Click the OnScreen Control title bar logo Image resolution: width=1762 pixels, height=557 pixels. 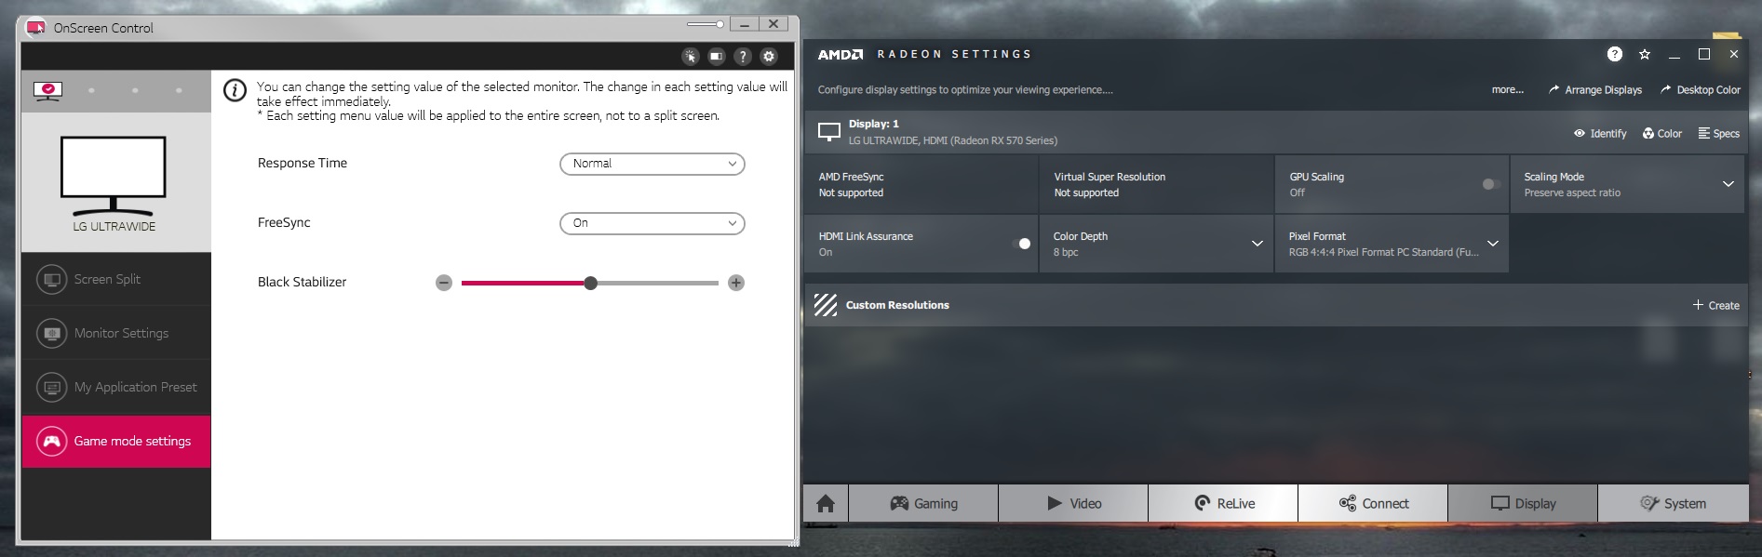[35, 28]
